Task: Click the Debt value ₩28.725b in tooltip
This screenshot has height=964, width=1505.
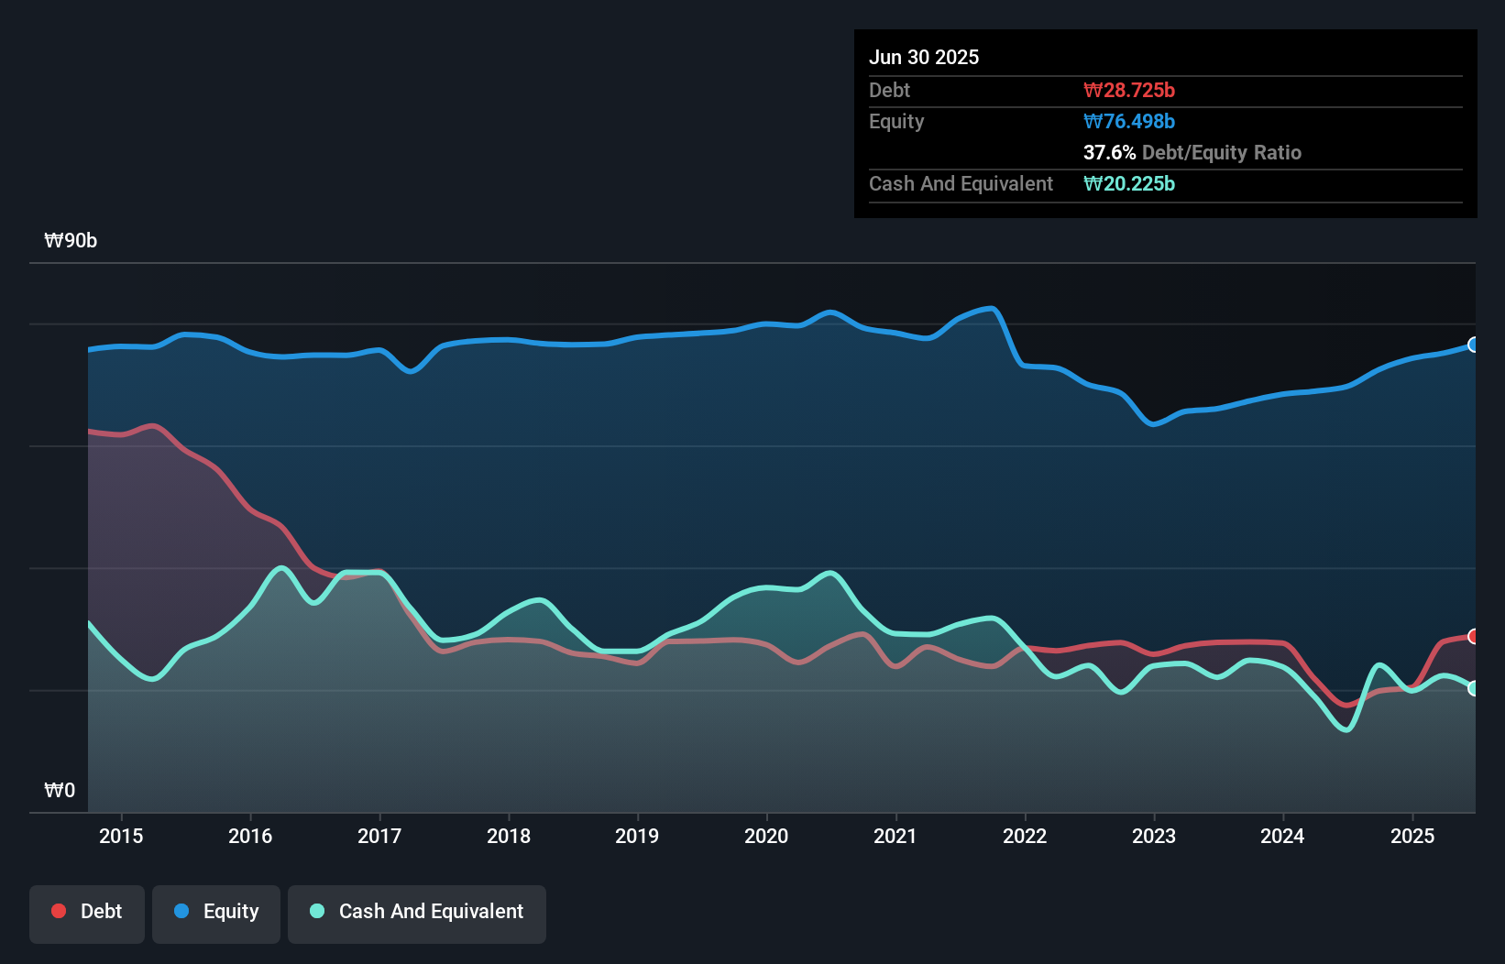Action: click(1128, 91)
